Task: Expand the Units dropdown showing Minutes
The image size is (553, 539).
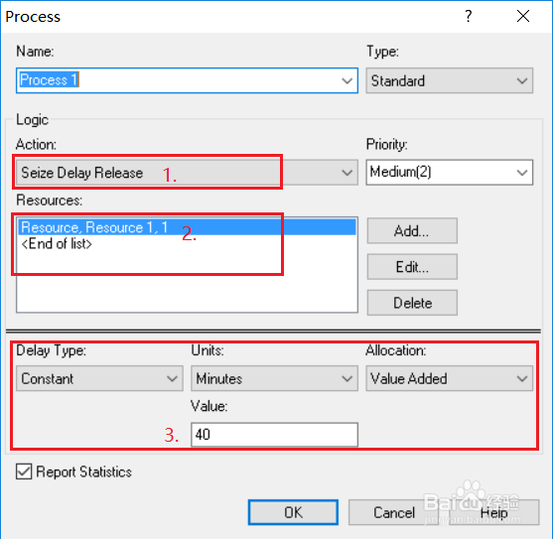Action: 274,378
